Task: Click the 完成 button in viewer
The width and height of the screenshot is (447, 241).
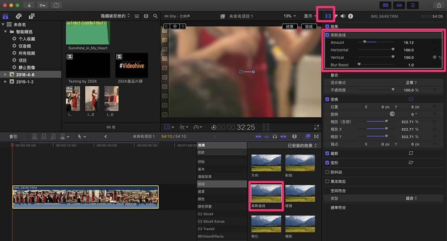Action: coord(309,26)
